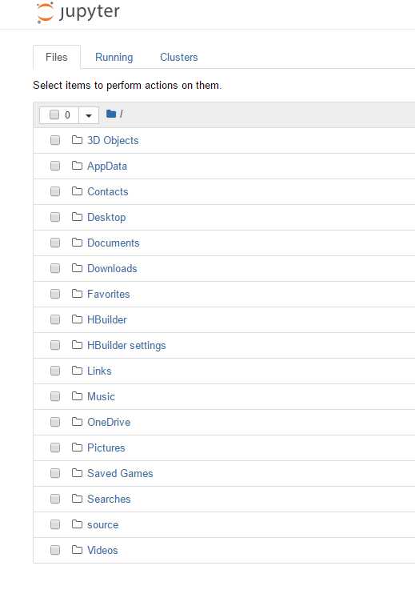The image size is (415, 602).
Task: Click the folder icon beside 3D Objects
Action: tap(77, 140)
